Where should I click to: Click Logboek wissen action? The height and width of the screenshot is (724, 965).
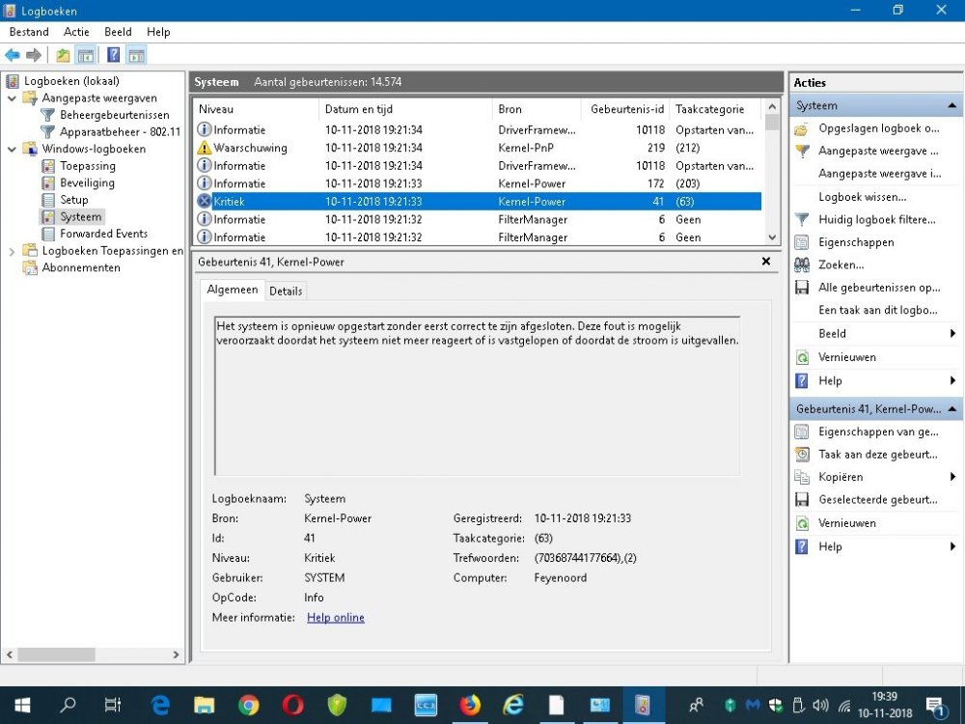(x=862, y=197)
